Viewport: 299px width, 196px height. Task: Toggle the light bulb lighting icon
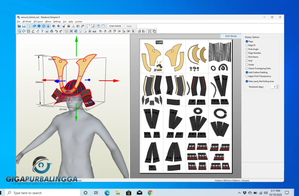(30, 26)
